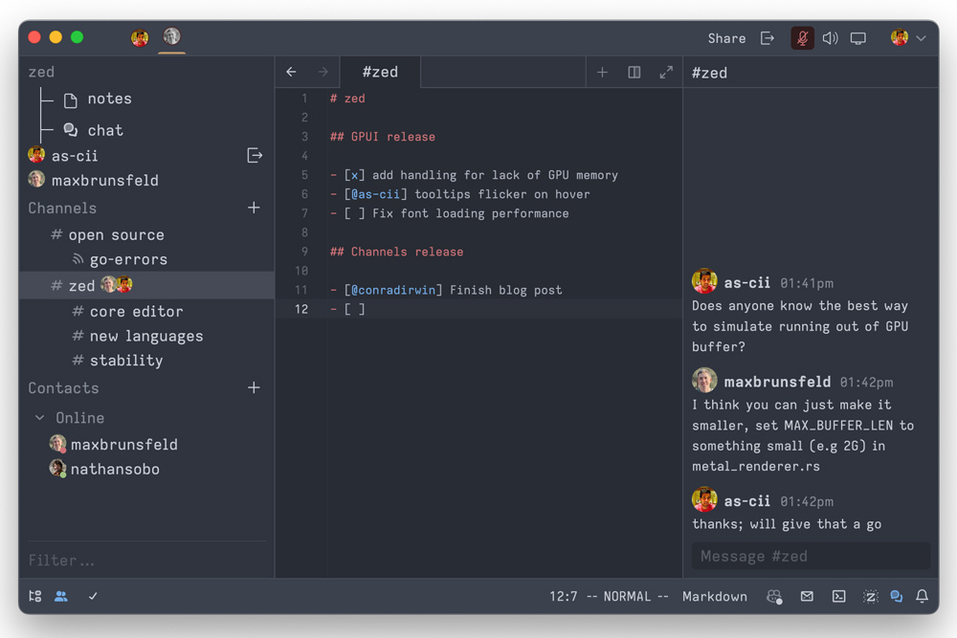Follow maxbrunsfeld's avatar in the title bar

(x=171, y=36)
